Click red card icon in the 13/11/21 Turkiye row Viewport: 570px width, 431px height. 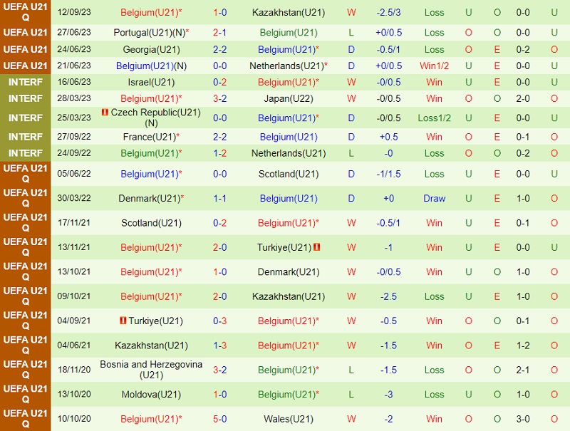click(x=317, y=247)
